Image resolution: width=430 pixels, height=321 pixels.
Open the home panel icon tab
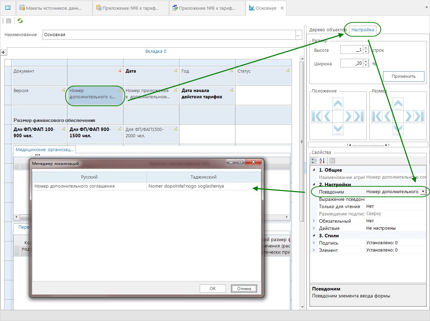[x=8, y=8]
